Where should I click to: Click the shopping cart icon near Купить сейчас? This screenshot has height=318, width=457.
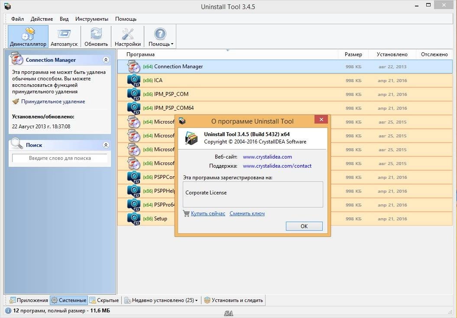coord(186,213)
